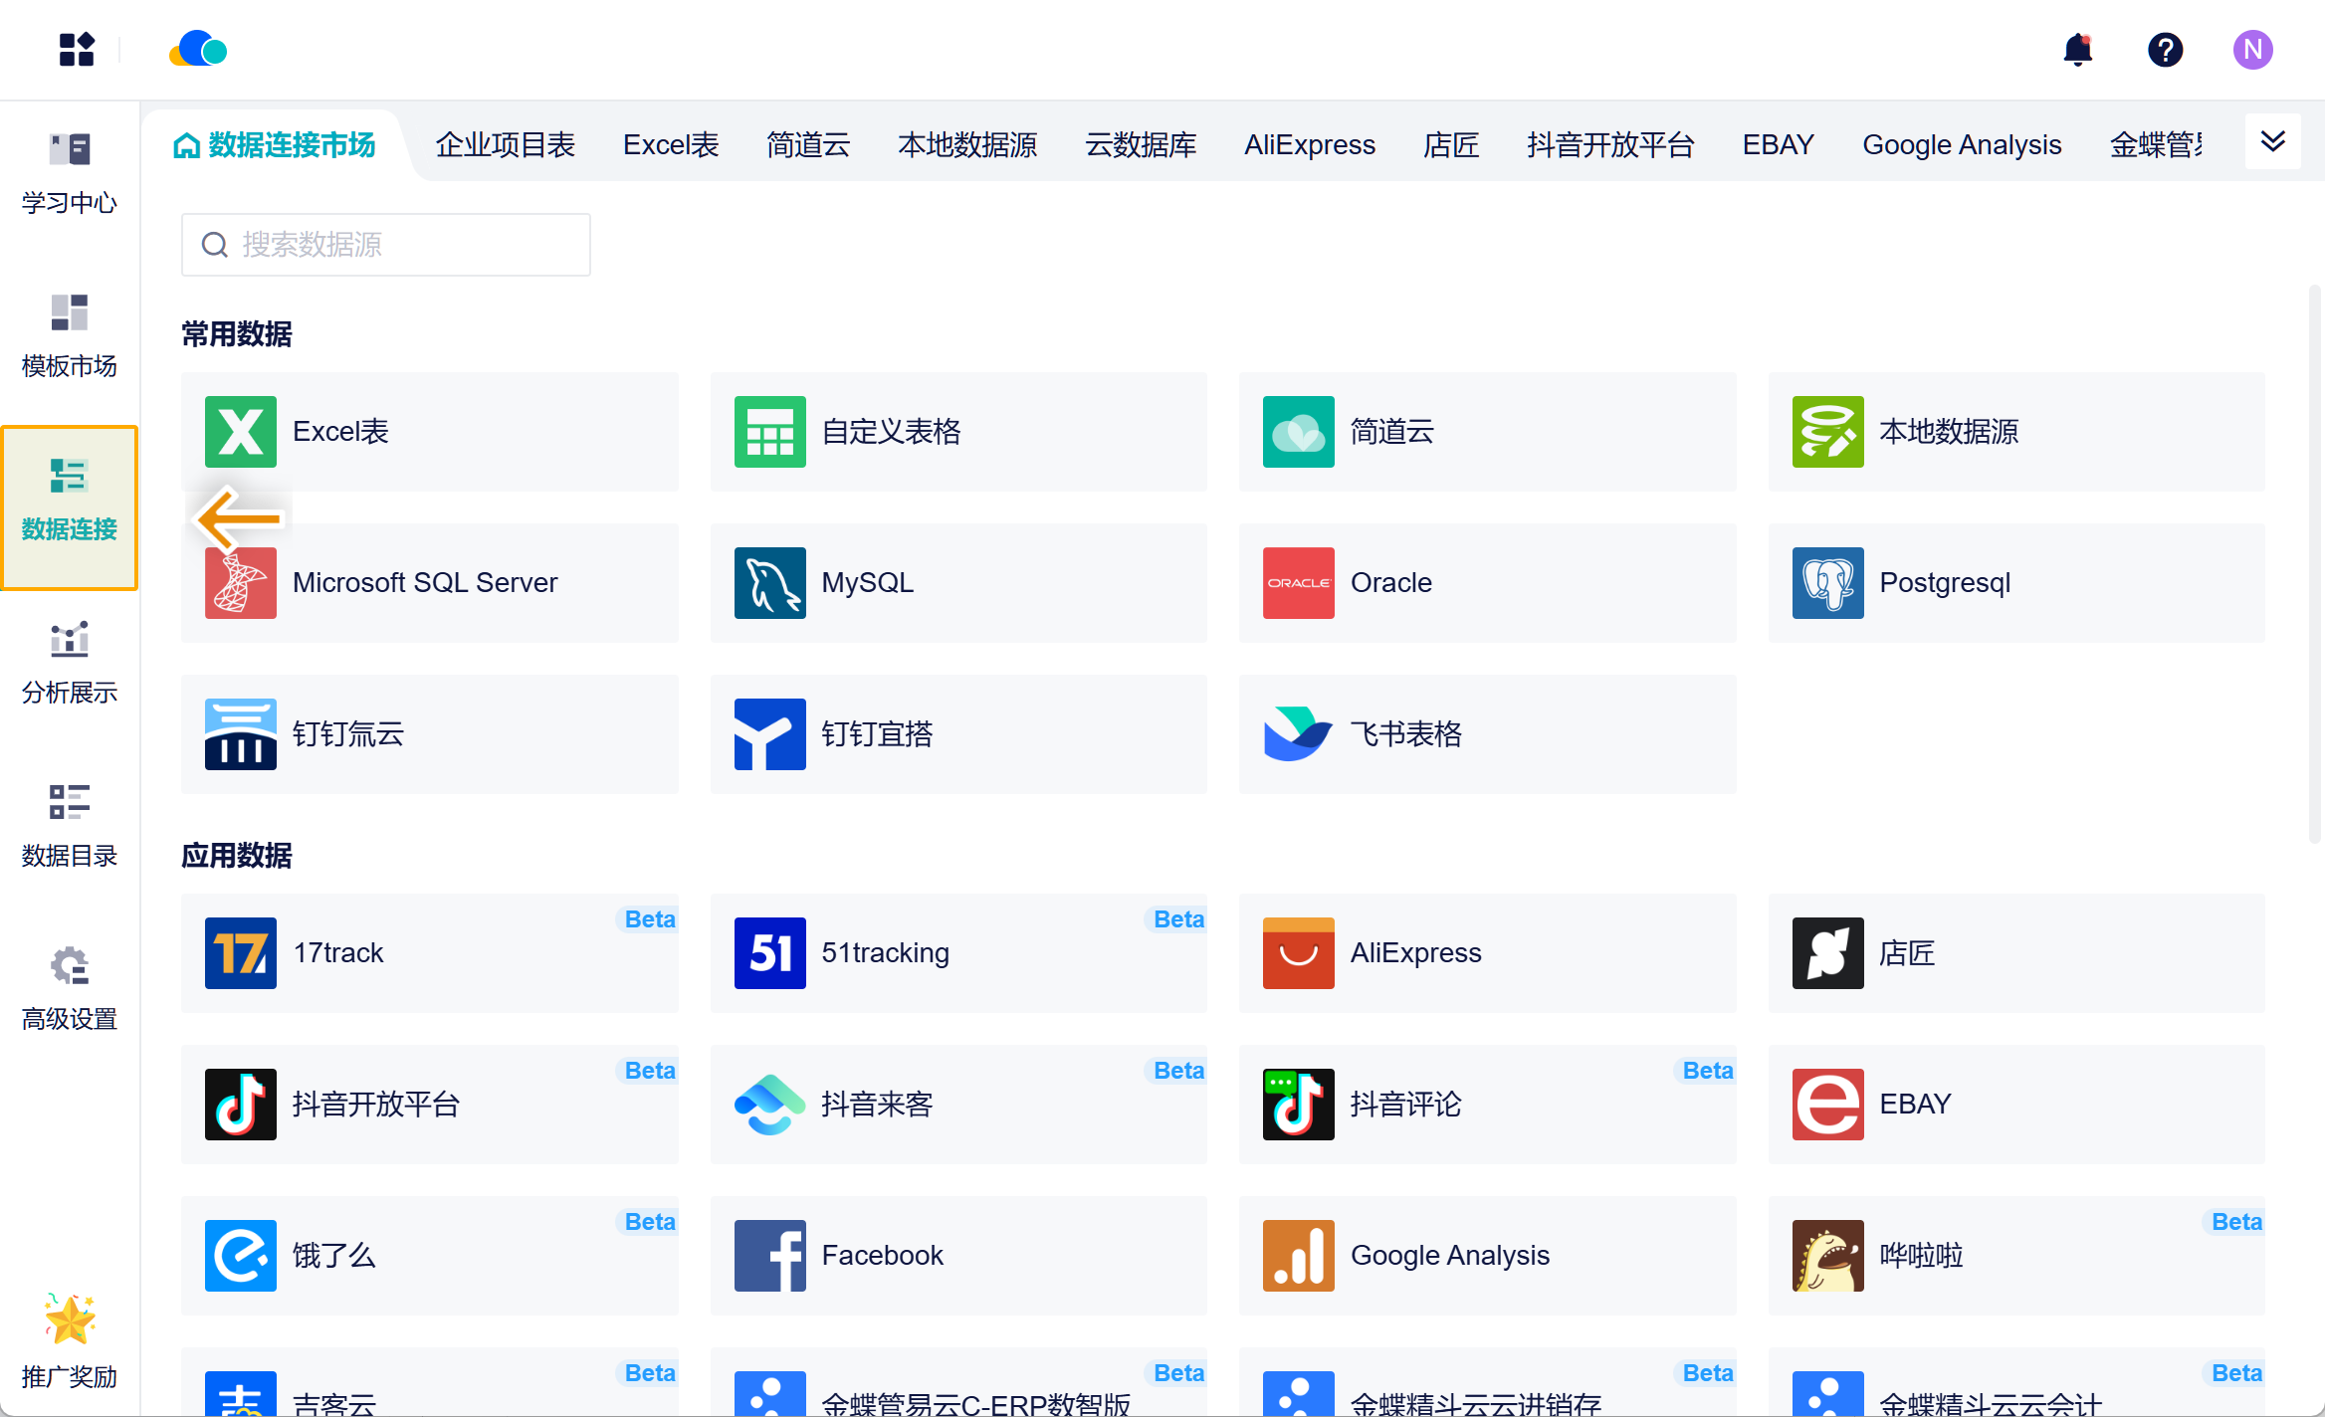Select the 51tracking icon
The width and height of the screenshot is (2325, 1417).
(770, 953)
